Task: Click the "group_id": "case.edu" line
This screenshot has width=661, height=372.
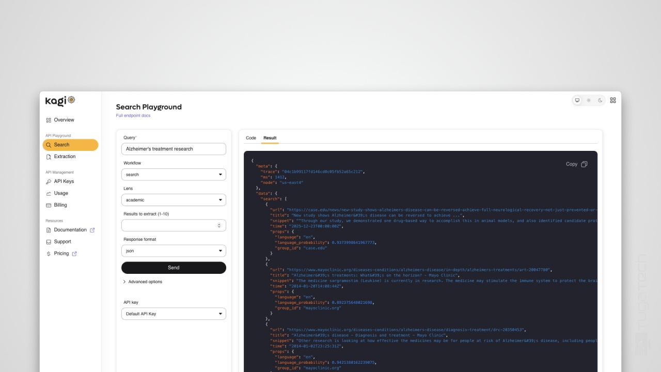Action: 300,248
